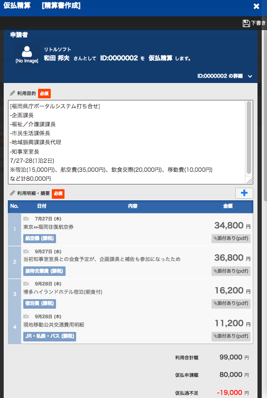Click the save draft floppy icon
Viewport: 267px width, 398px height.
(246, 23)
